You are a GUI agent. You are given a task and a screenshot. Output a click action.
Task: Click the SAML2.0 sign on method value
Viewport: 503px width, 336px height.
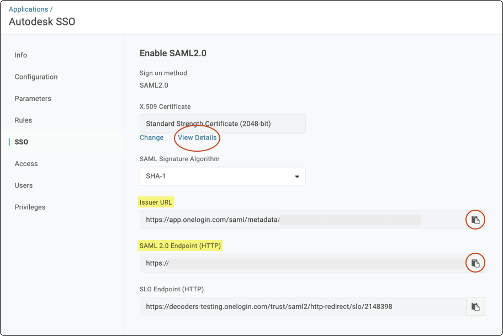153,86
